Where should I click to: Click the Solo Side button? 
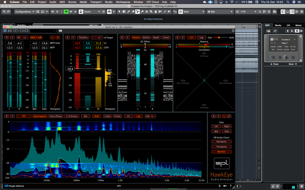pos(227,131)
